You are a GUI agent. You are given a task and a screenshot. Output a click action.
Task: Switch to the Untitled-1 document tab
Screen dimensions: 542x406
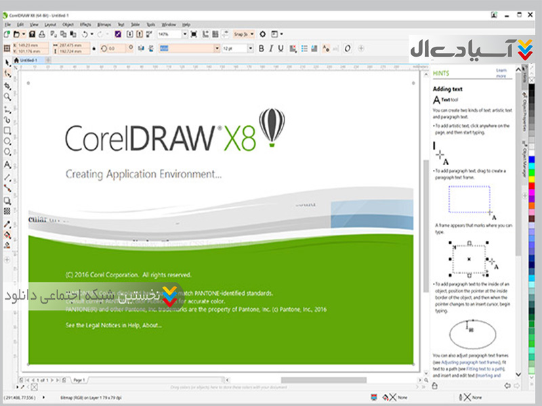[29, 60]
